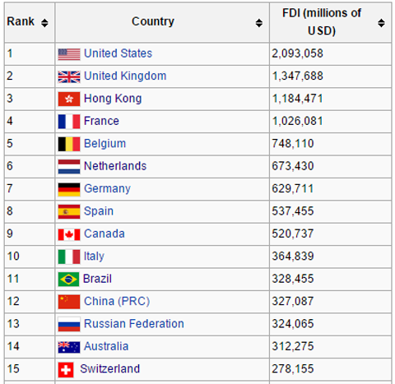Follow the Russian Federation link
395x384 pixels.
[x=134, y=324]
